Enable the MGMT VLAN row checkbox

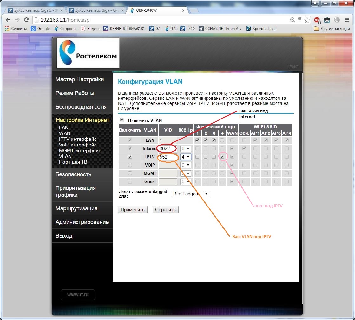pos(130,173)
